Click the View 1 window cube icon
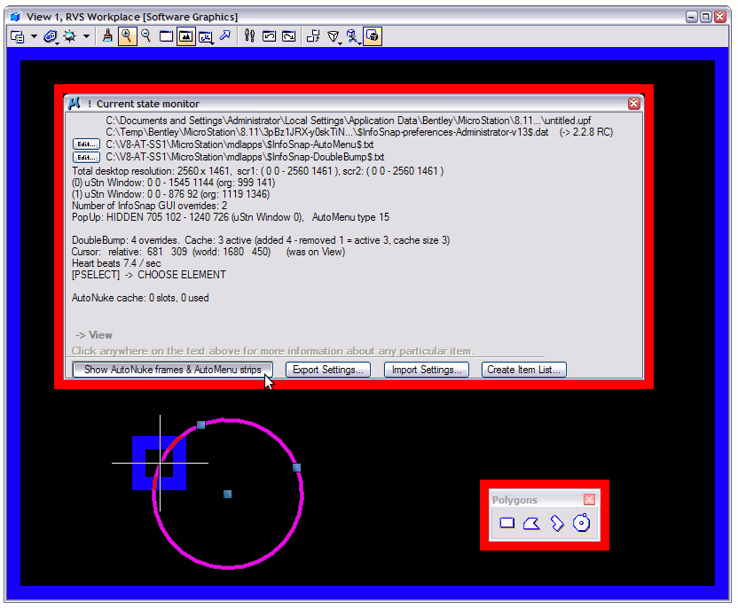This screenshot has width=738, height=609. tap(16, 17)
